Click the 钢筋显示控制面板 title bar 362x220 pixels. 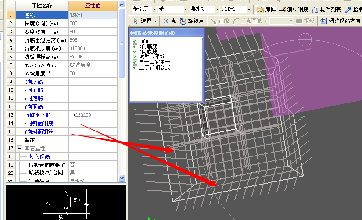[167, 33]
